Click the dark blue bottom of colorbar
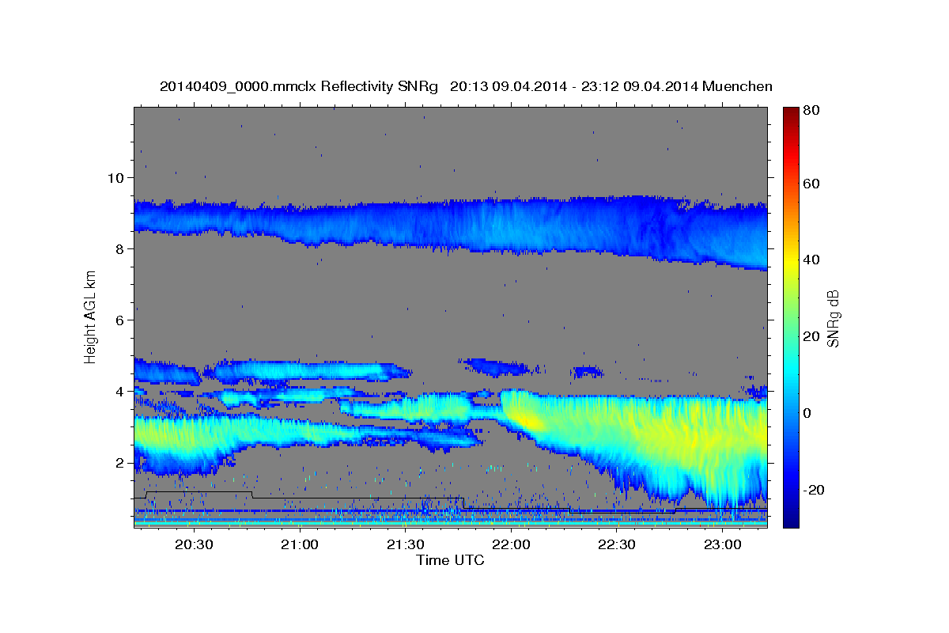 (790, 518)
